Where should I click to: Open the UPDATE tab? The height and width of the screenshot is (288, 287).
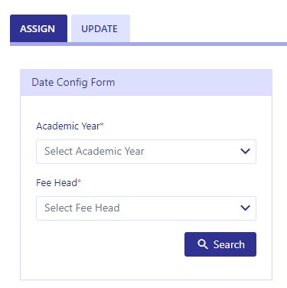(100, 28)
